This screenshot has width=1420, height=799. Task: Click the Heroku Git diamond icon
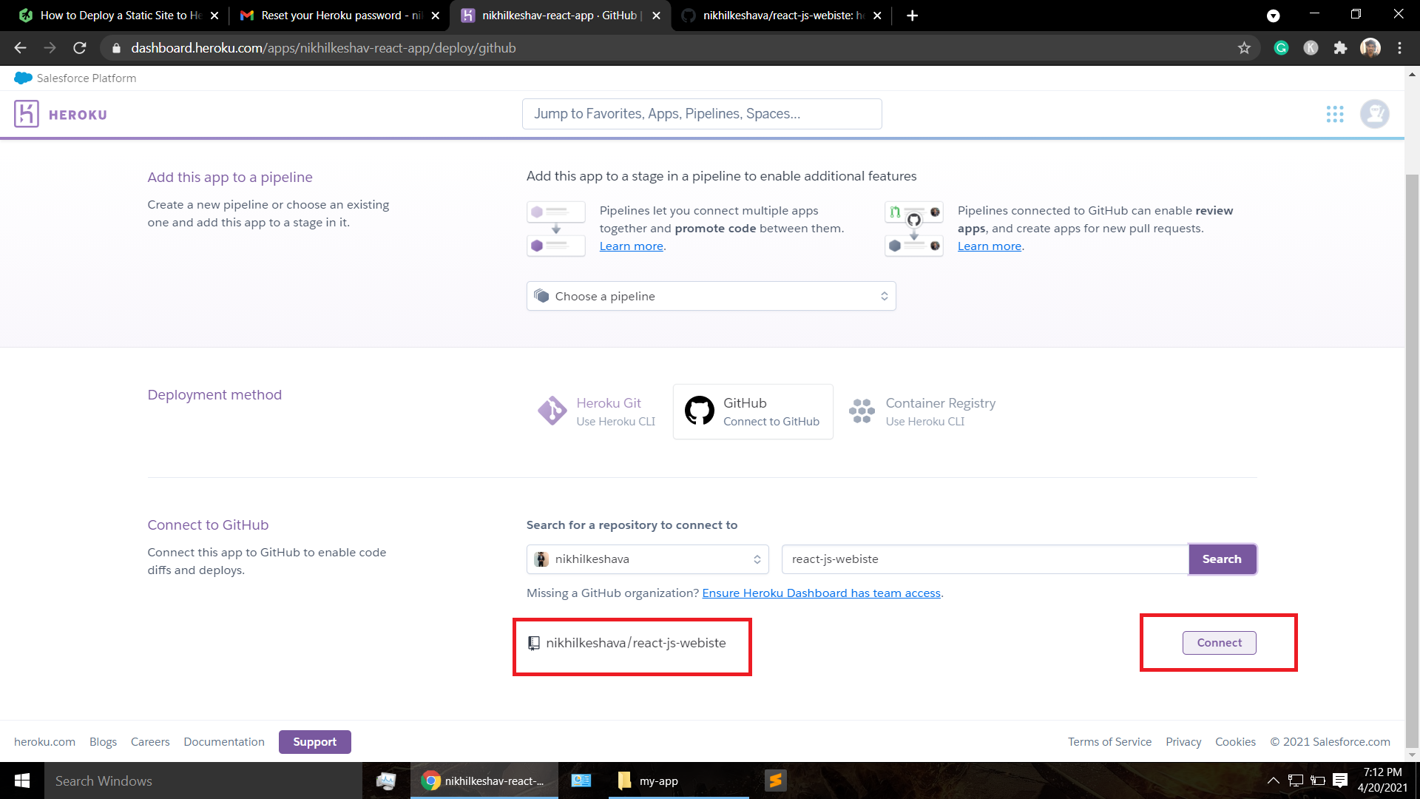[x=552, y=411]
